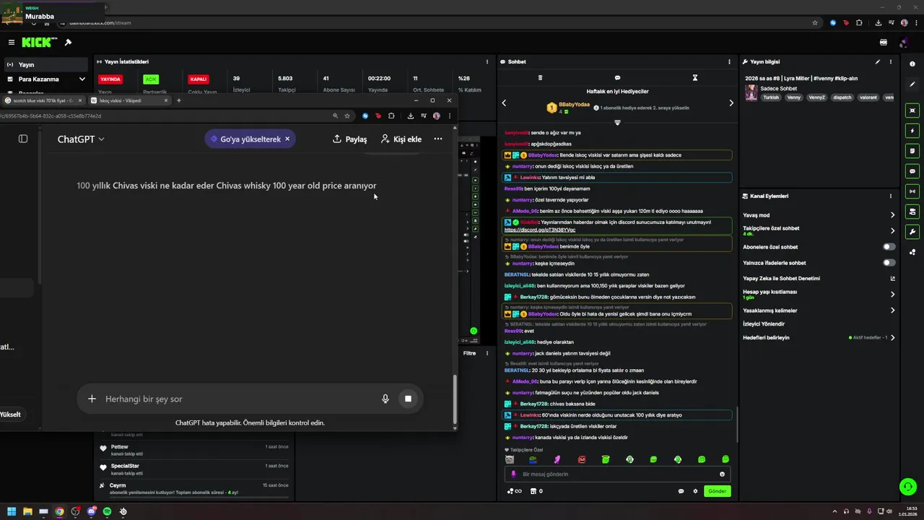Toggle the lightning bolt widget in right rail
Screen dimensions: 924x520
(912, 131)
